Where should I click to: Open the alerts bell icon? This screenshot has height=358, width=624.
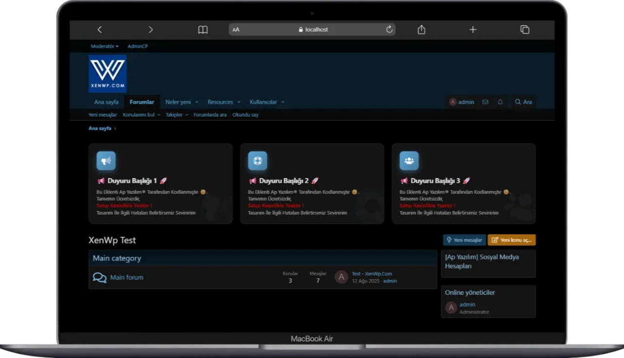[500, 102]
